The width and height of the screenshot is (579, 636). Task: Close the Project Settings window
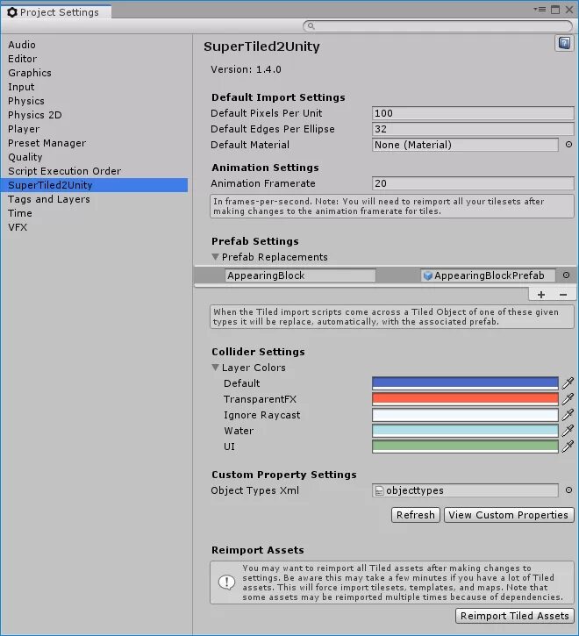point(569,10)
